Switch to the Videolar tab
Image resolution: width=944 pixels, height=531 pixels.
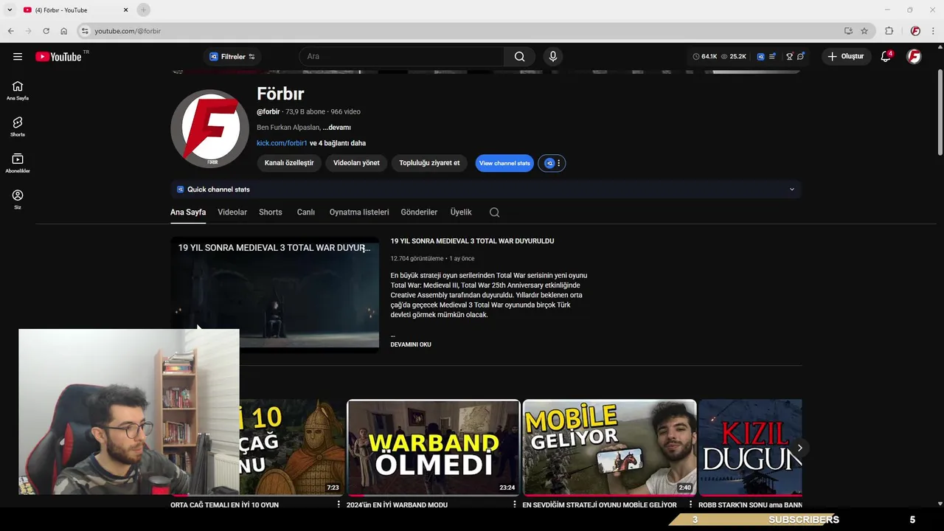(232, 212)
